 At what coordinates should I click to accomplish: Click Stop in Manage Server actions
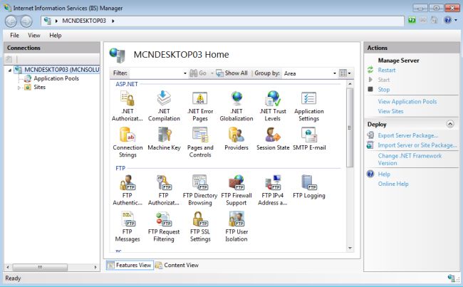383,90
